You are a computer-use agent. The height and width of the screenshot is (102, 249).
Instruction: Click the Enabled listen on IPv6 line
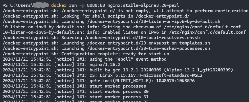pyautogui.click(x=124, y=32)
